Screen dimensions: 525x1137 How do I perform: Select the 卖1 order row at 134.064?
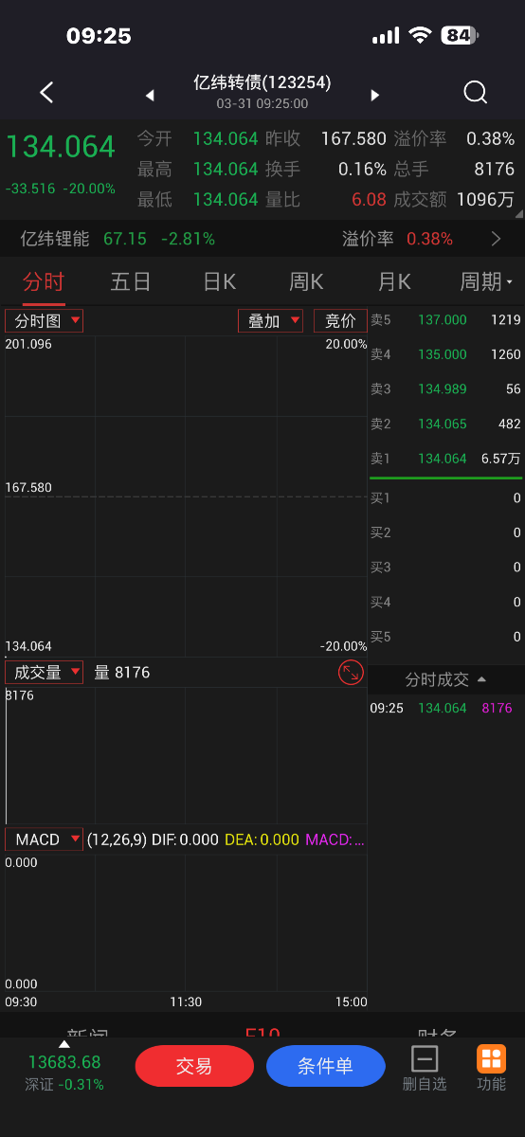(x=445, y=459)
